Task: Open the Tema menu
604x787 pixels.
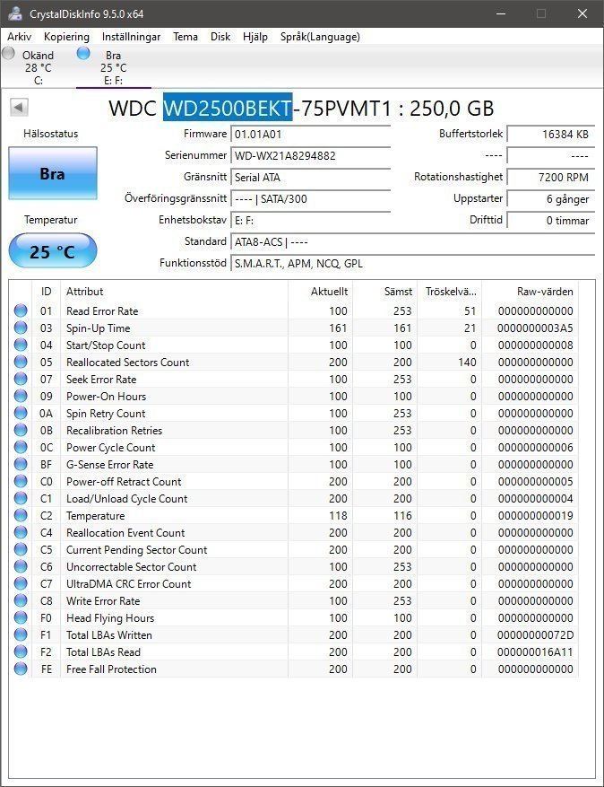Action: (186, 37)
